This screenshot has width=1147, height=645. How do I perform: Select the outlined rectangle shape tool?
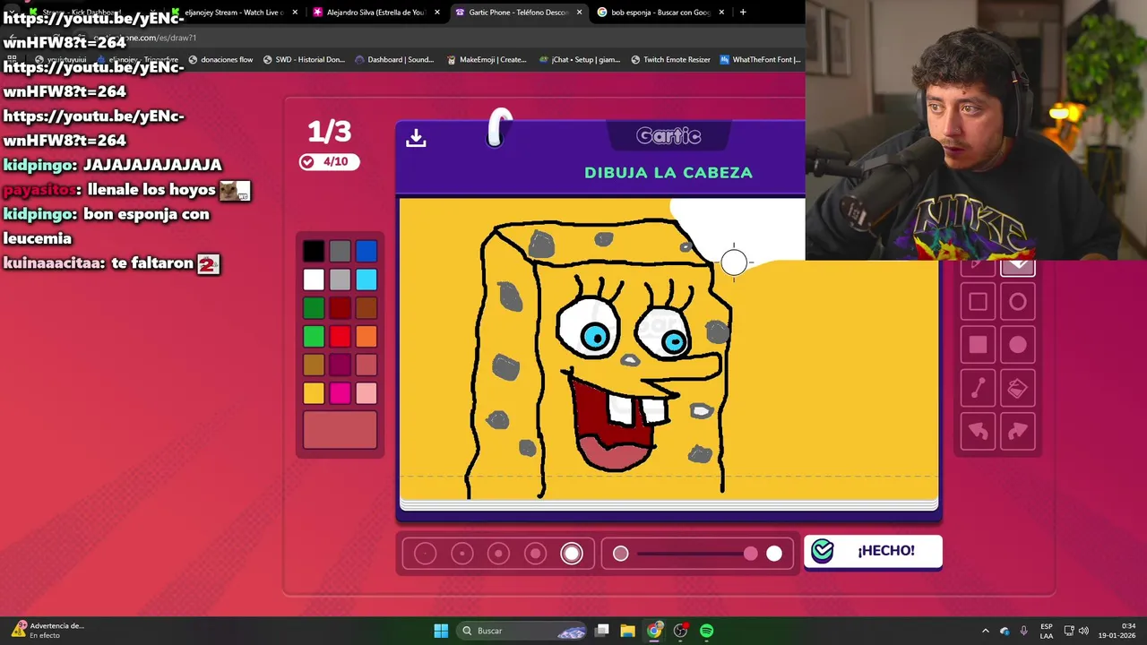[x=978, y=302]
